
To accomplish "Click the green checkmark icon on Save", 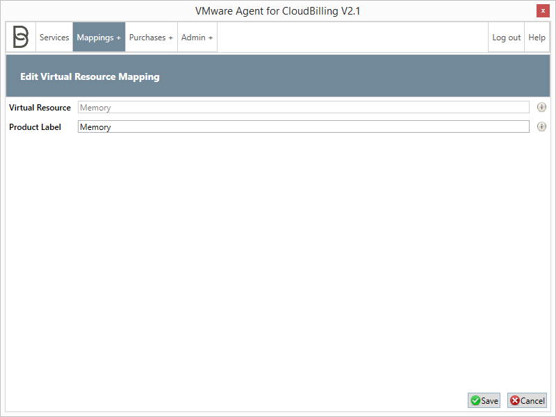I will pos(475,400).
